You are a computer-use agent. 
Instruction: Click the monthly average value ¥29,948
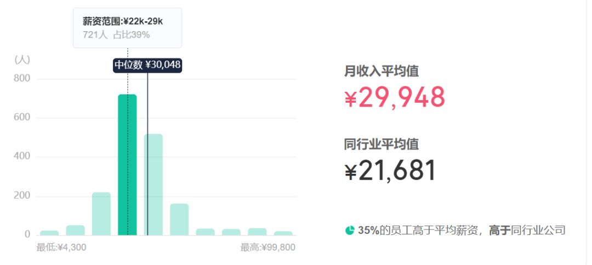click(x=395, y=97)
